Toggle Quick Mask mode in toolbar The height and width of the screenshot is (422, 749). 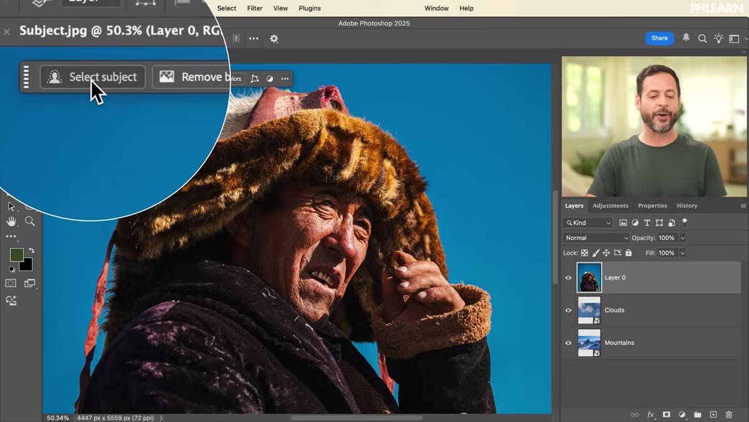pyautogui.click(x=11, y=283)
